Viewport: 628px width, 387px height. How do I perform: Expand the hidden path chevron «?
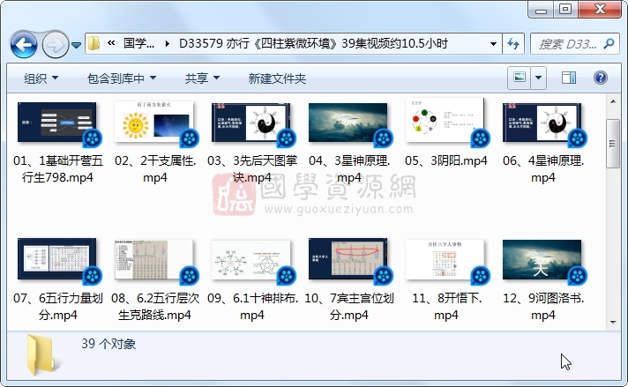click(x=111, y=43)
